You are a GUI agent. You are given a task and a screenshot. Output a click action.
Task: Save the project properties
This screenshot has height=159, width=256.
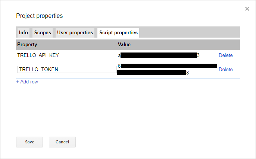coord(29,142)
